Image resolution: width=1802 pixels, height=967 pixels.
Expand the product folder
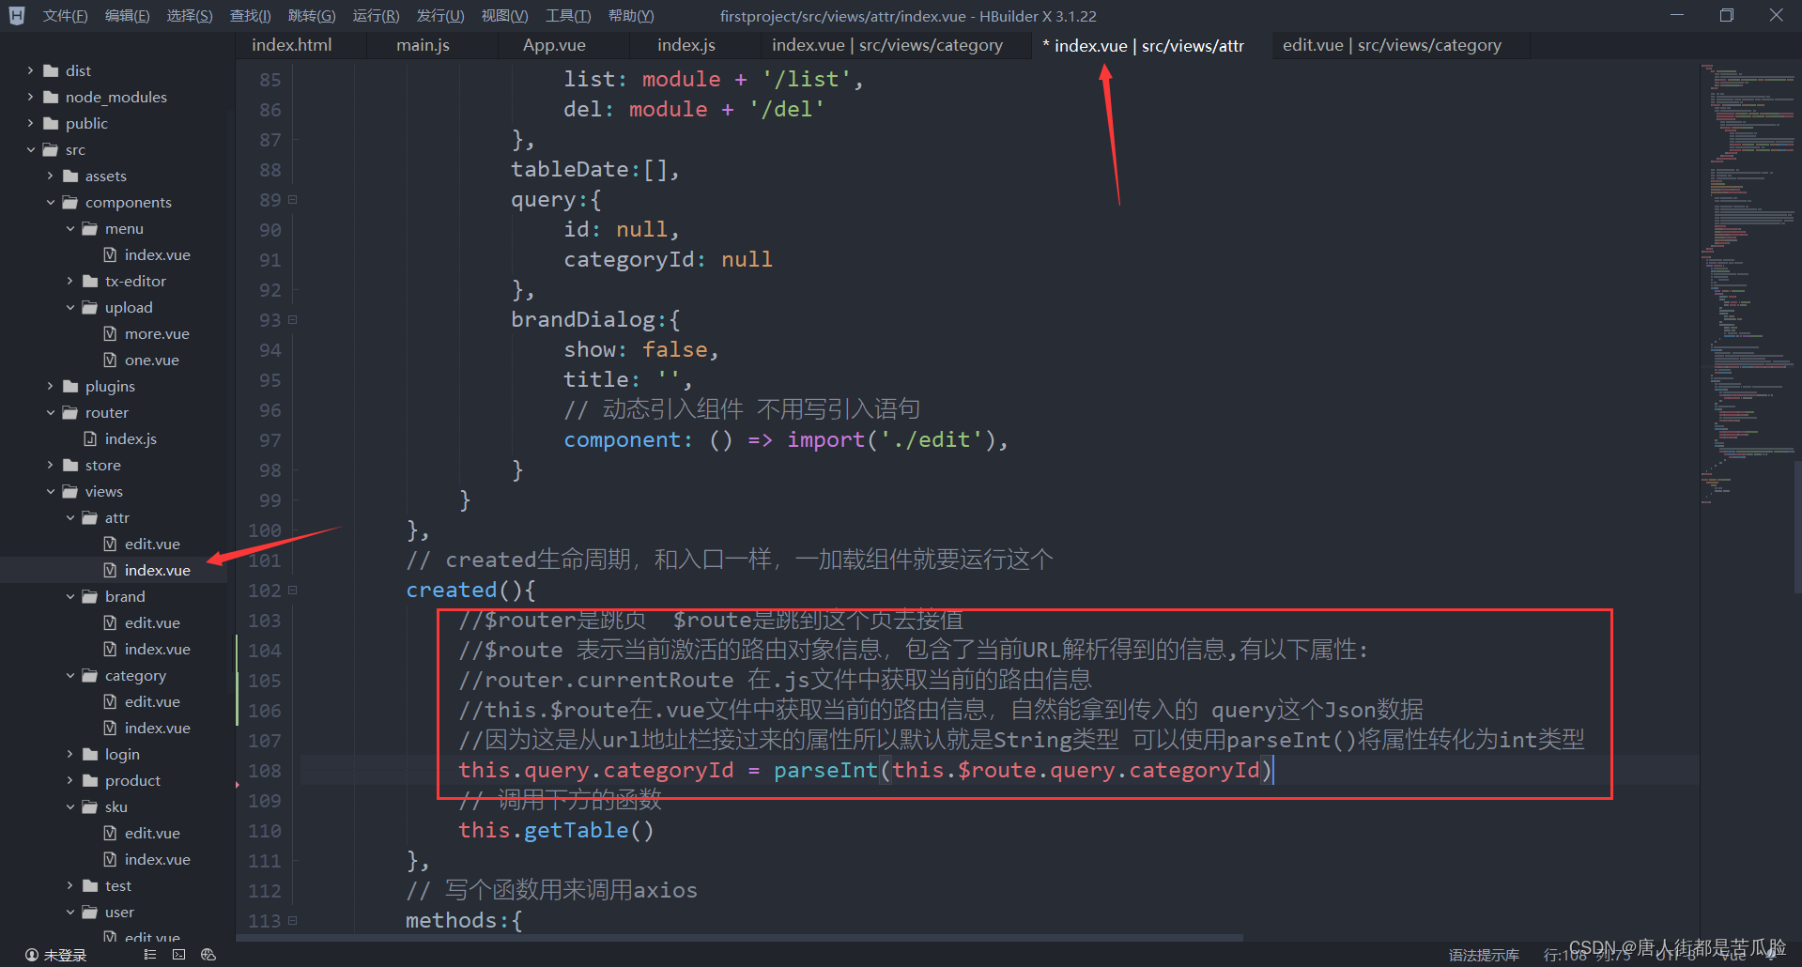pos(69,780)
